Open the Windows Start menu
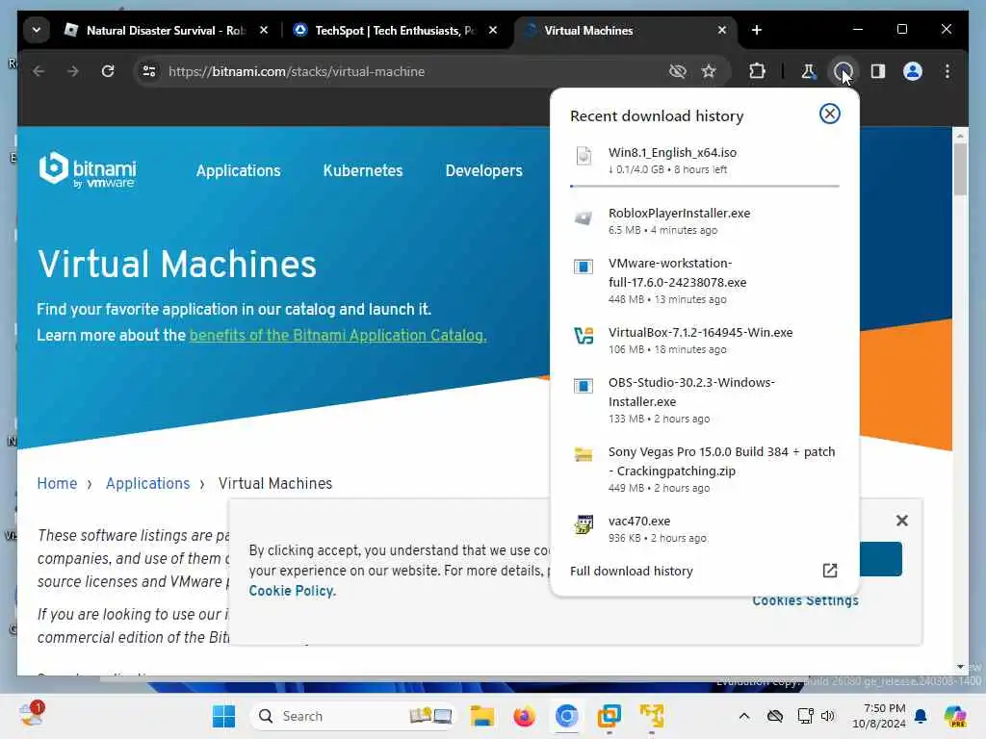 click(x=223, y=716)
